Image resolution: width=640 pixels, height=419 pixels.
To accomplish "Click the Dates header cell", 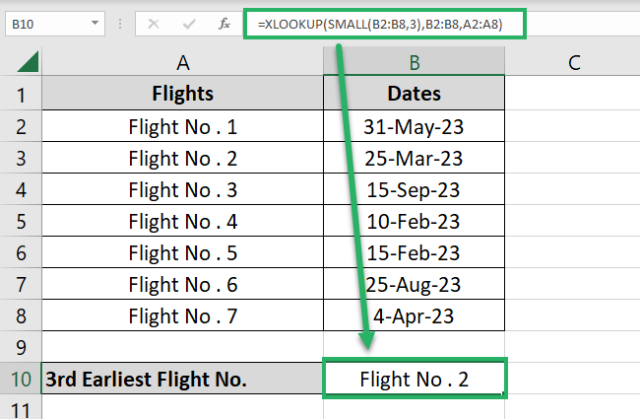I will tap(415, 95).
